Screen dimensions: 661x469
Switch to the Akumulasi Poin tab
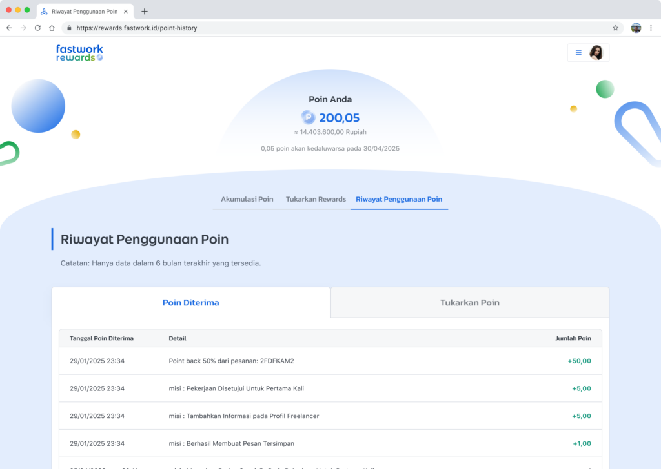pyautogui.click(x=247, y=199)
